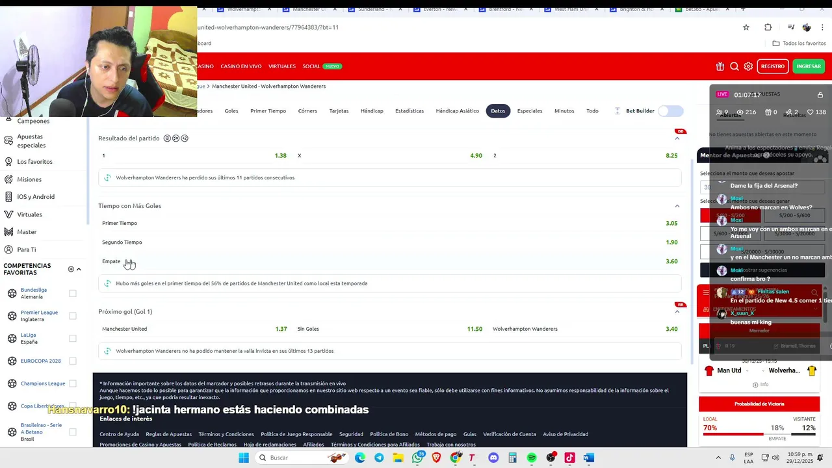Image resolution: width=832 pixels, height=468 pixels.
Task: Select the Datos market tab
Action: pyautogui.click(x=498, y=111)
